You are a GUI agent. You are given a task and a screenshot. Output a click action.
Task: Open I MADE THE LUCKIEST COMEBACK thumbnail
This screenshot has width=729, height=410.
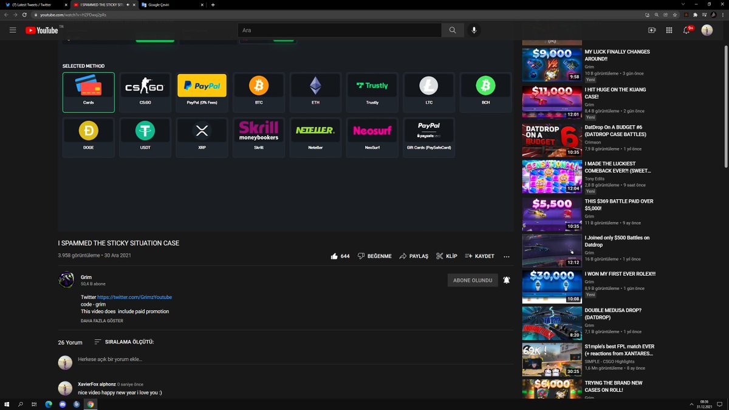click(x=552, y=177)
